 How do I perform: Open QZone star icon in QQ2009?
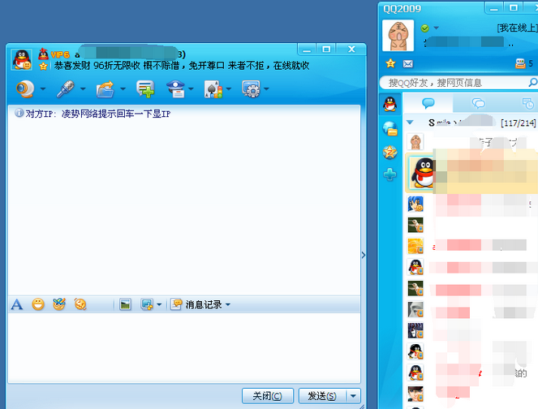(390, 63)
